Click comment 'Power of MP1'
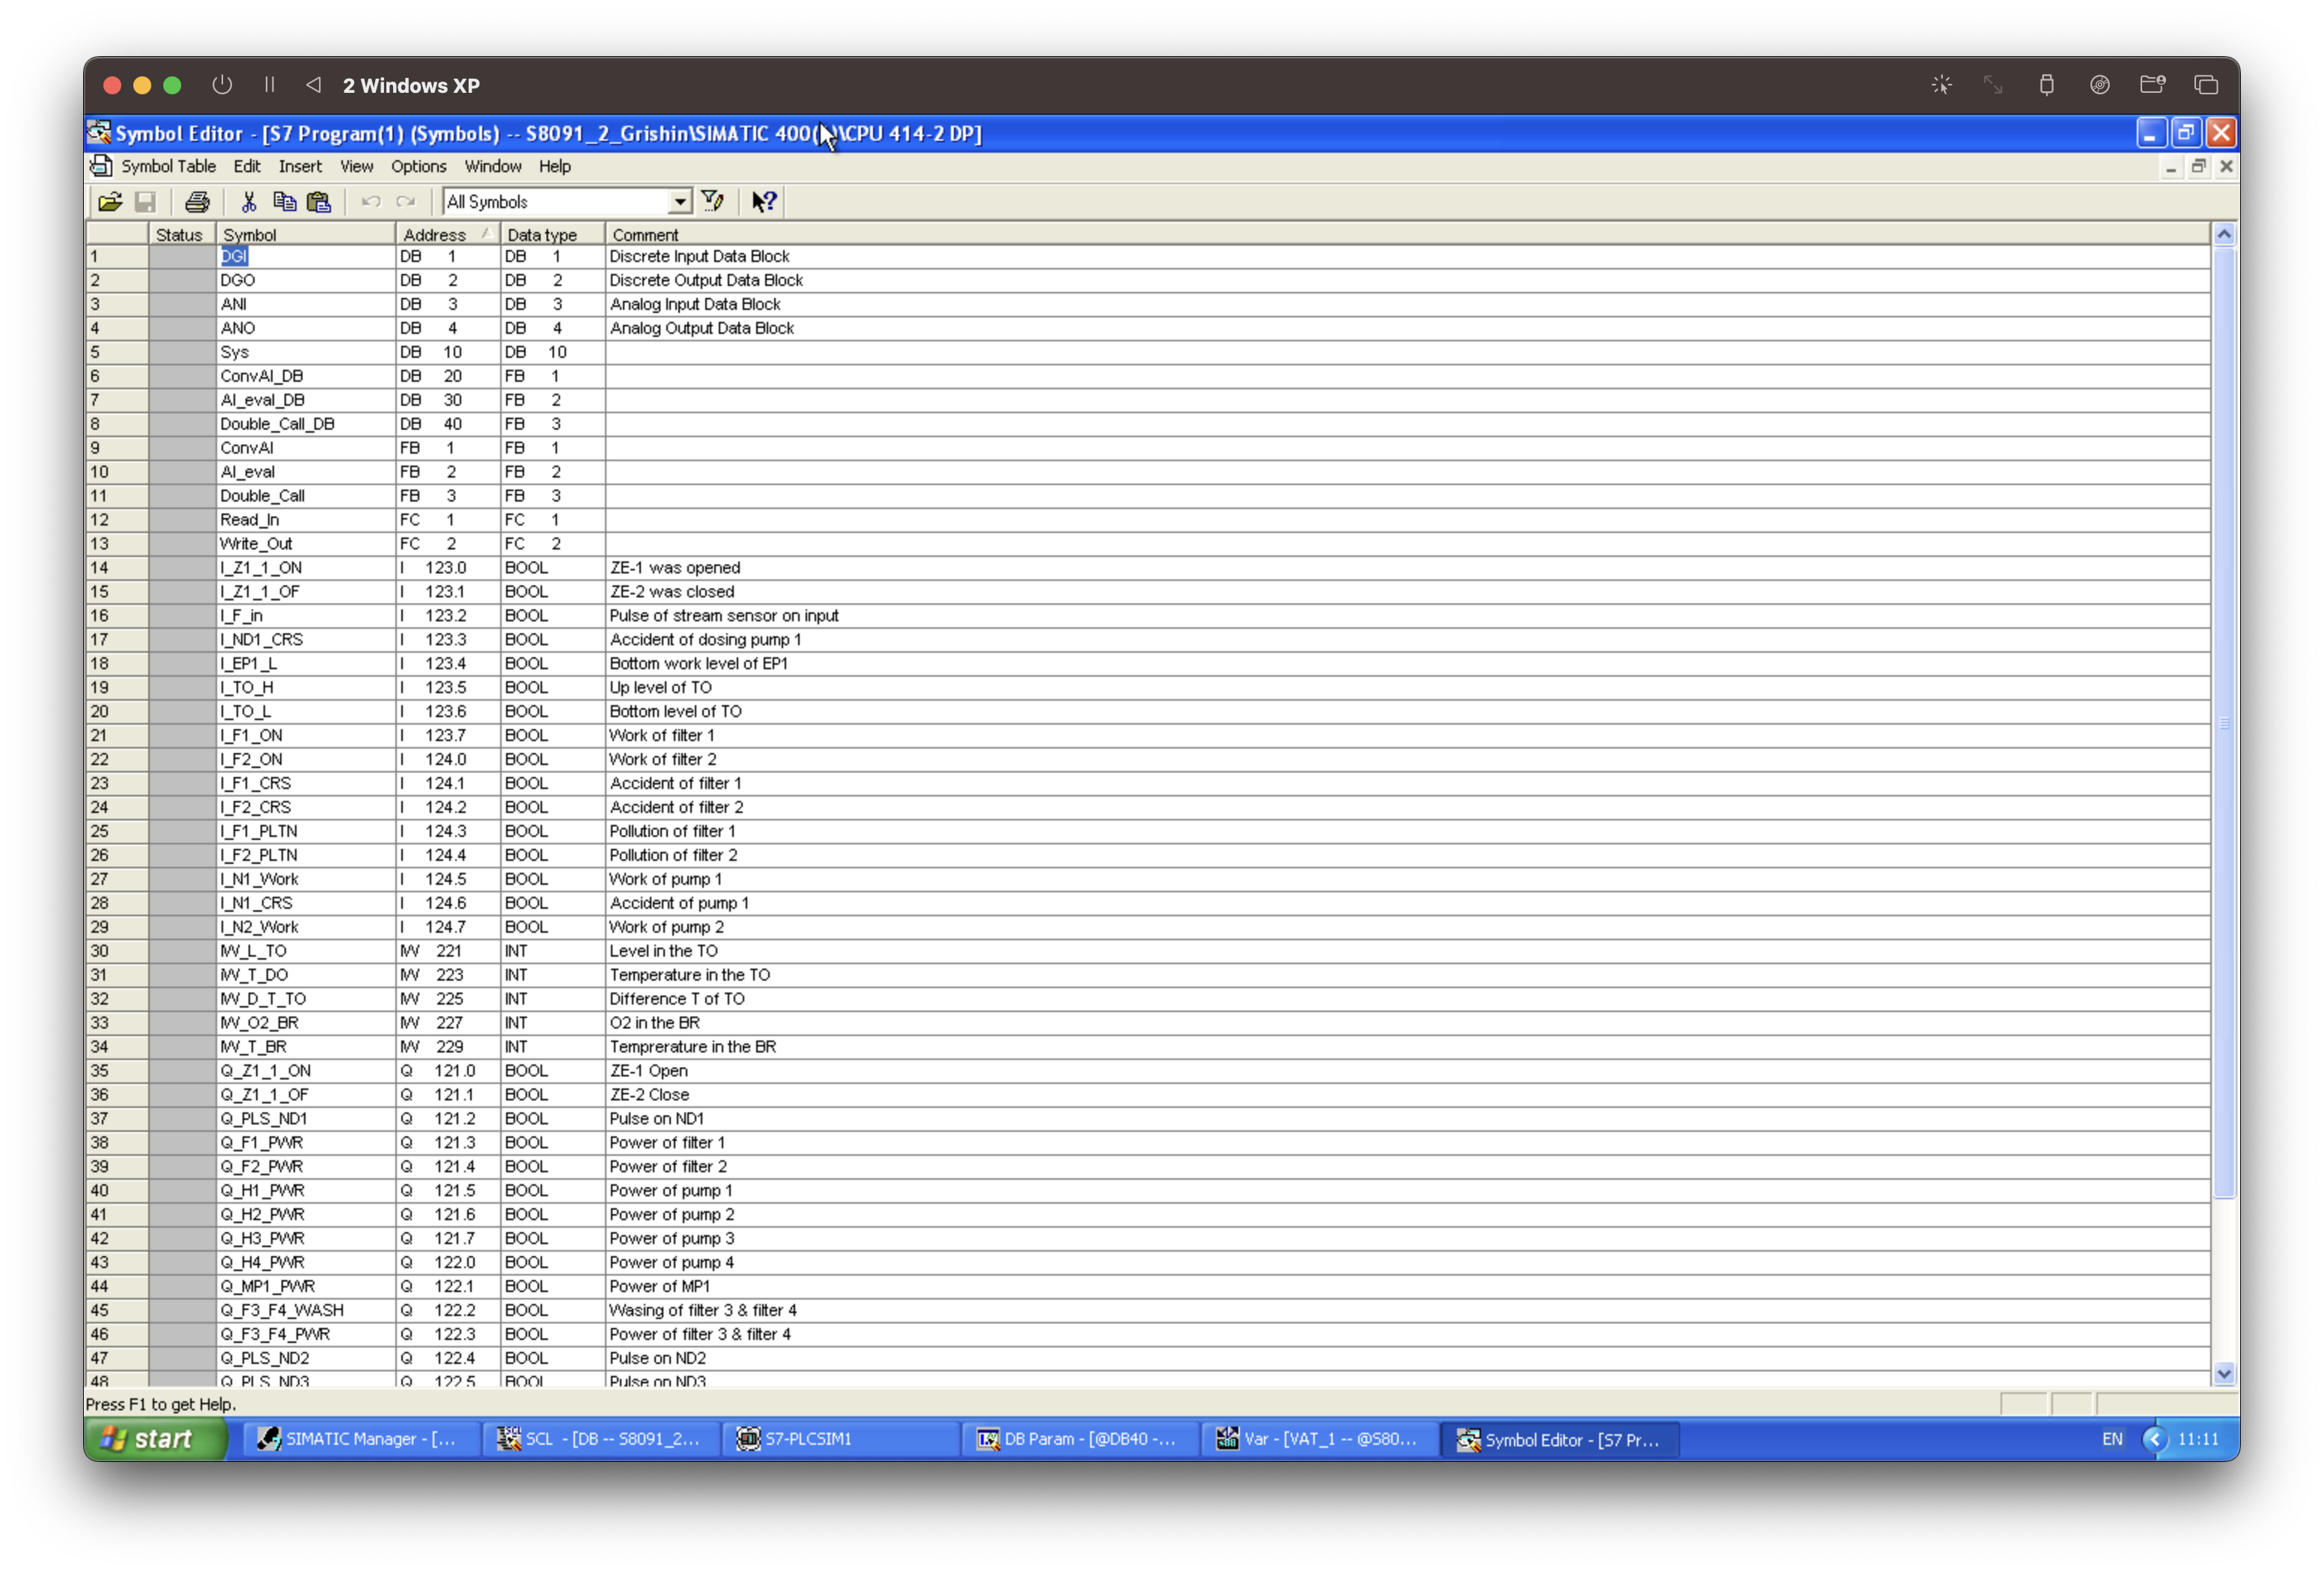The height and width of the screenshot is (1572, 2324). 659,1286
